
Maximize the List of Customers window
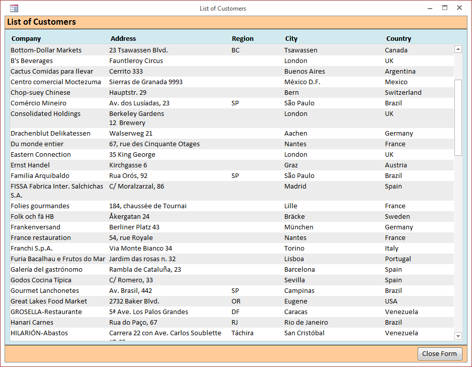[x=445, y=8]
